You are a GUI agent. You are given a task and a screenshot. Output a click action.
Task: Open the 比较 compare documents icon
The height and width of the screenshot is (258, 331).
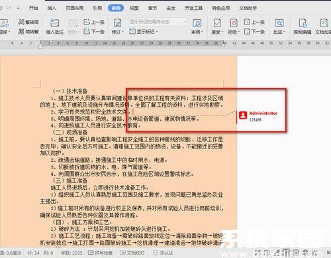click(x=279, y=23)
